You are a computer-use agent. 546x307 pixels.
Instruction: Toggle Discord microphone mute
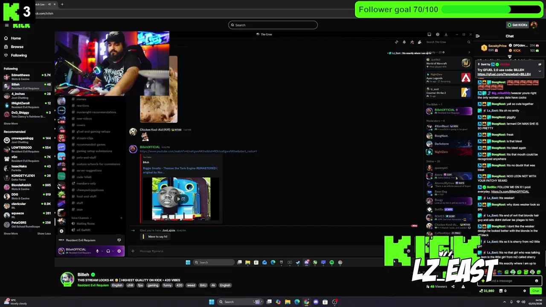[97, 251]
